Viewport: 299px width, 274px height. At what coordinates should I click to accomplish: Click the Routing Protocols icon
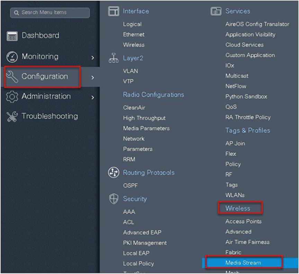pos(114,172)
